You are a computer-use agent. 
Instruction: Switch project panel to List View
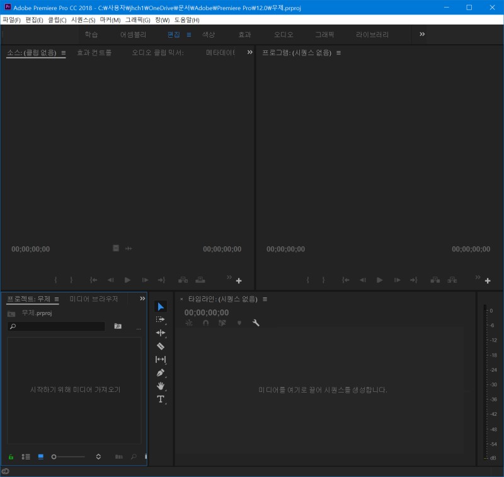(26, 457)
